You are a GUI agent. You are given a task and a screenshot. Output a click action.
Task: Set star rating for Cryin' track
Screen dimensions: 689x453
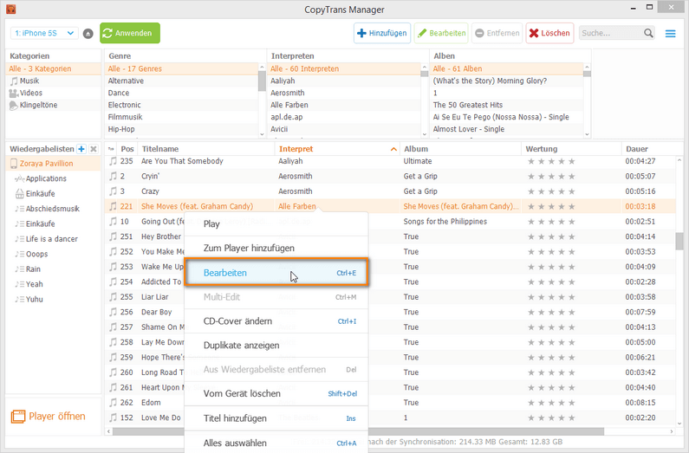pyautogui.click(x=551, y=177)
